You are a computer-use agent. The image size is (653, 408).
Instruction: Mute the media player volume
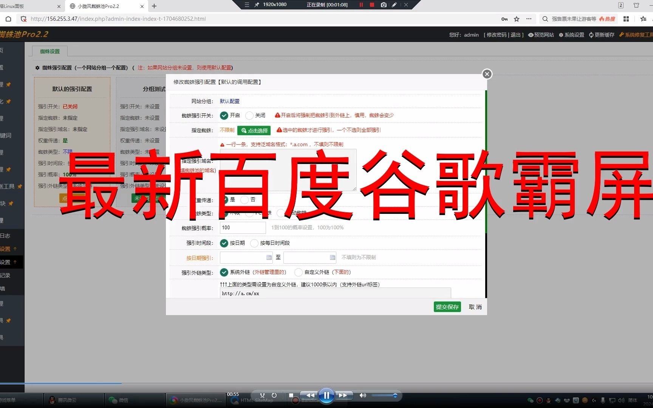click(x=363, y=395)
